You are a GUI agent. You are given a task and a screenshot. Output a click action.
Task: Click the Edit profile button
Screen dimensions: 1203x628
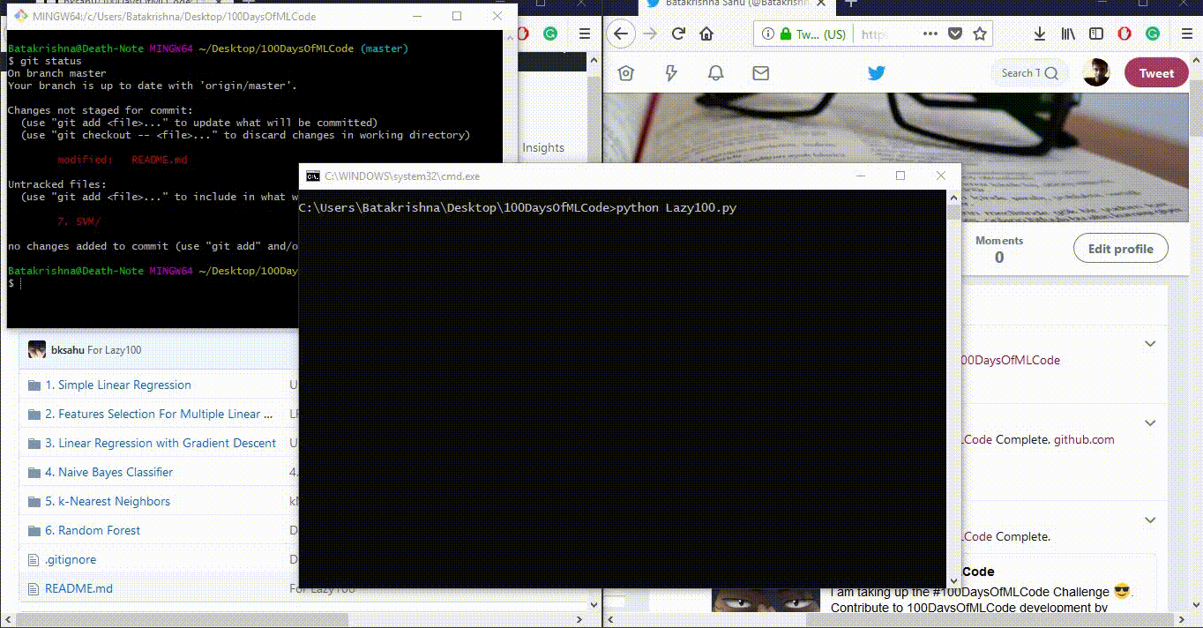1120,249
